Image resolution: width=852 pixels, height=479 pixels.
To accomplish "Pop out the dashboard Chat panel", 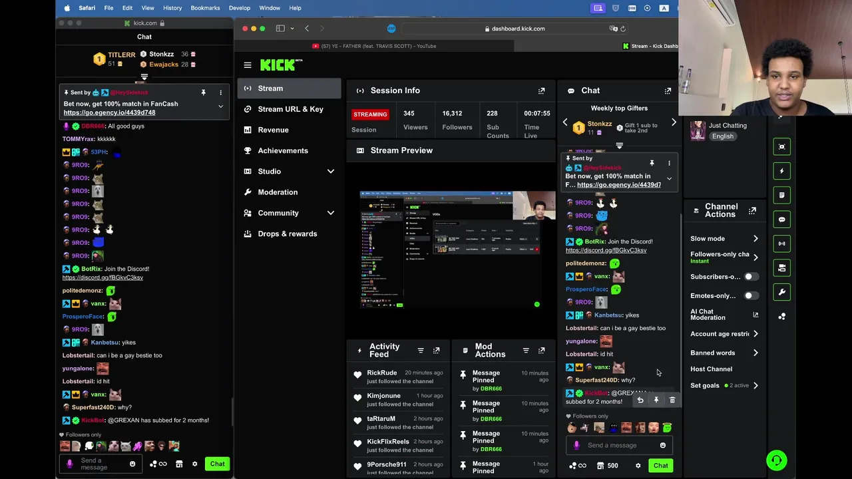I will [668, 90].
